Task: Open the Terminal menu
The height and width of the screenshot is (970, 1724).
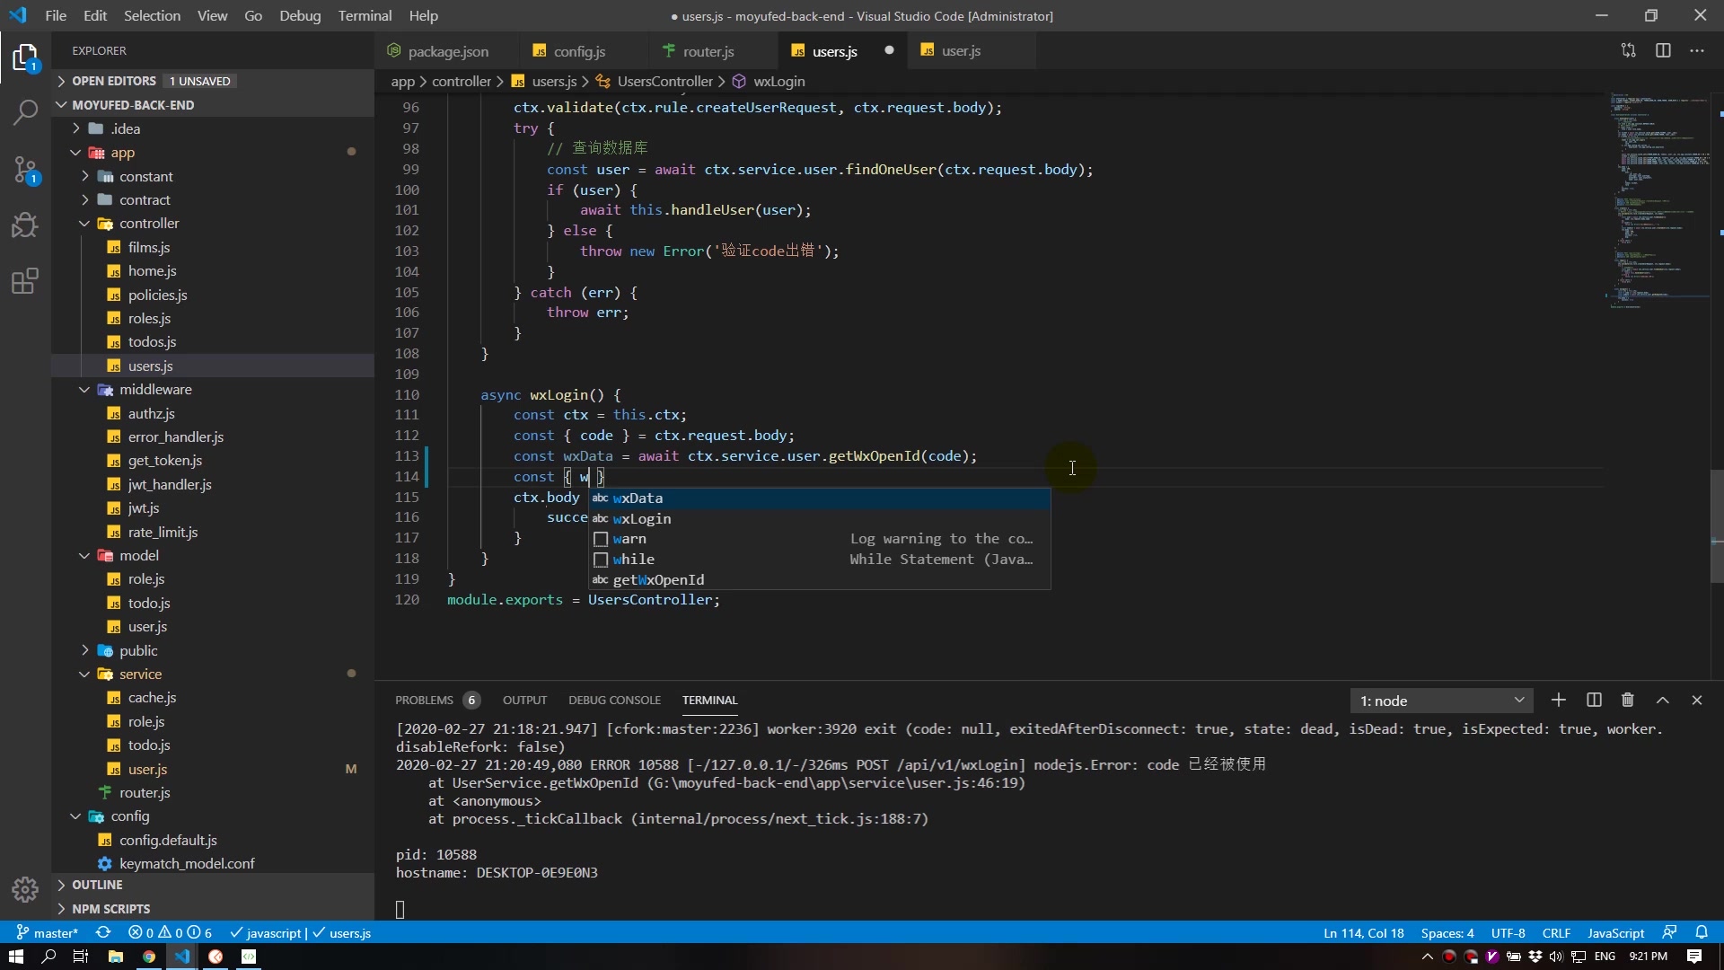Action: 365,16
